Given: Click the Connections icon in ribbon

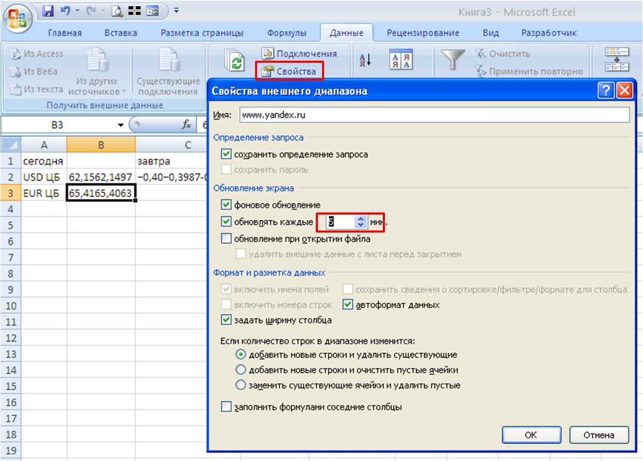Looking at the screenshot, I should pyautogui.click(x=267, y=54).
